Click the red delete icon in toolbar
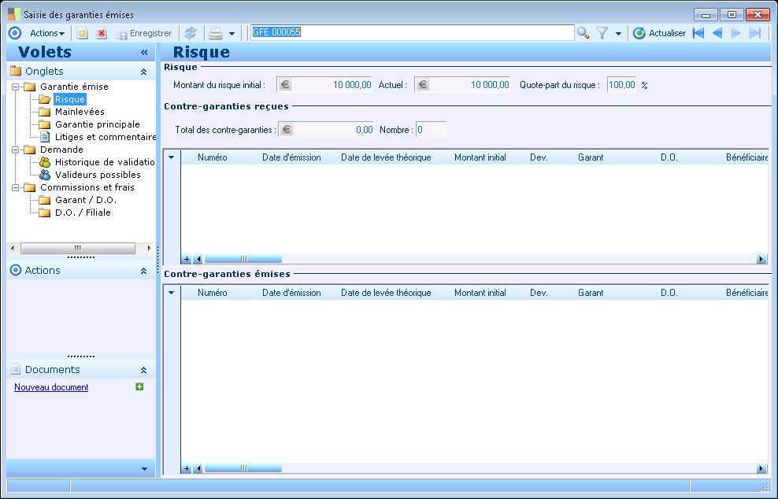This screenshot has width=778, height=499. [102, 33]
